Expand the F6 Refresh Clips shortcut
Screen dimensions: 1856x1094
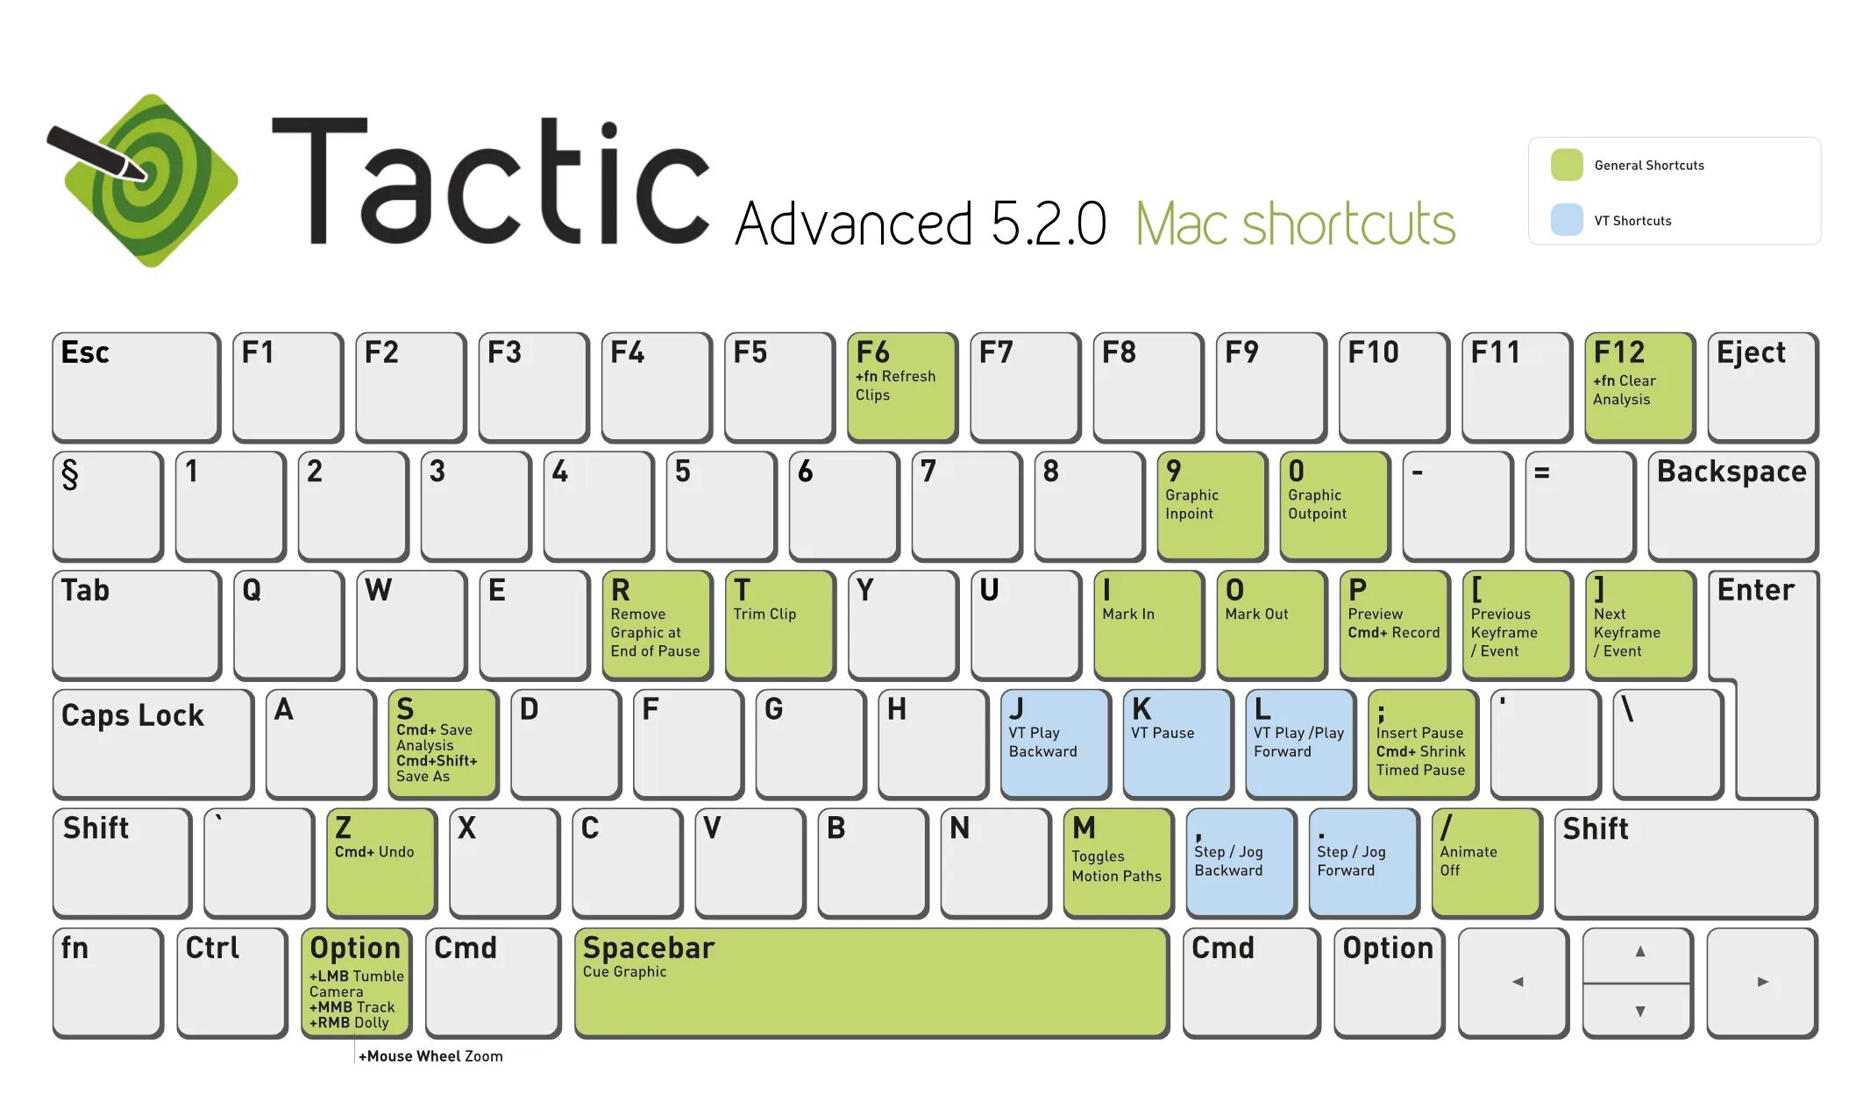tap(900, 378)
